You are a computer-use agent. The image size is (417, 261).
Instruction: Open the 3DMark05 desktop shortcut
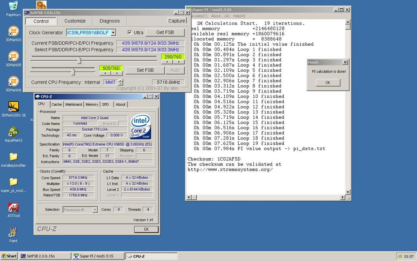click(x=13, y=56)
